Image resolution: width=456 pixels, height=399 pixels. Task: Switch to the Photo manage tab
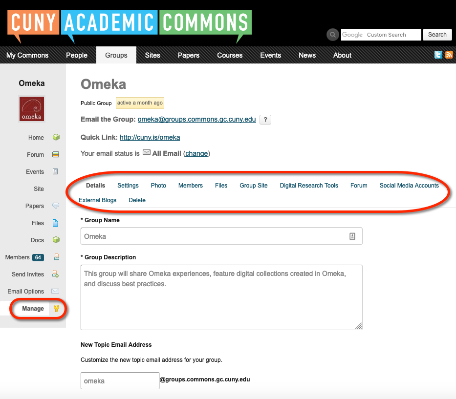tap(158, 186)
